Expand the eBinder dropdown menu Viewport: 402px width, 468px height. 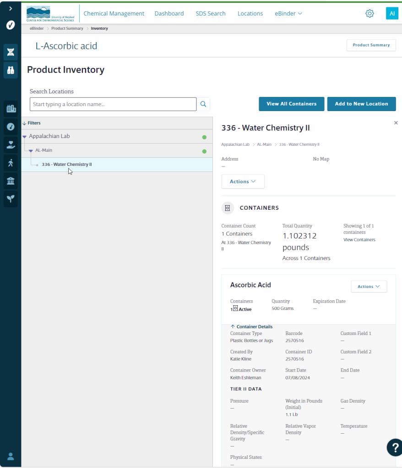tap(288, 13)
